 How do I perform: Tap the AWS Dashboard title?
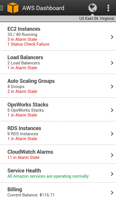pos(43,8)
